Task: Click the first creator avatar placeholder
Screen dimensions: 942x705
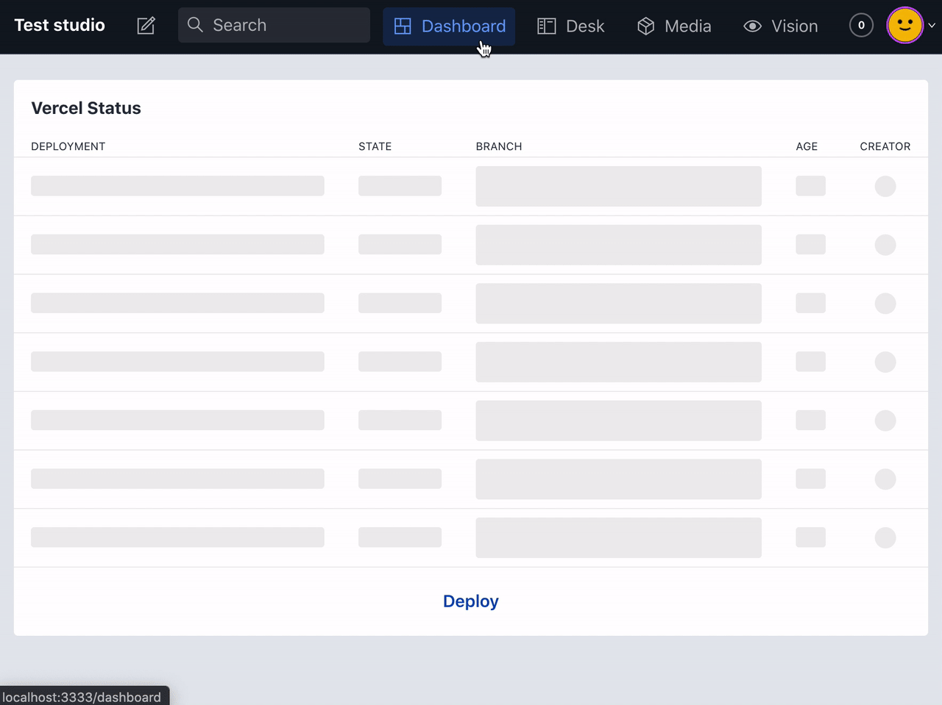Action: coord(885,186)
